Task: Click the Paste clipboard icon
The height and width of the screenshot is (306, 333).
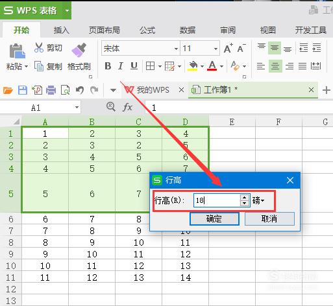Action: coord(17,51)
